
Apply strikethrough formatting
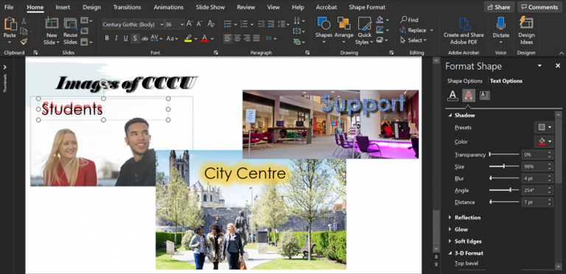(x=144, y=38)
